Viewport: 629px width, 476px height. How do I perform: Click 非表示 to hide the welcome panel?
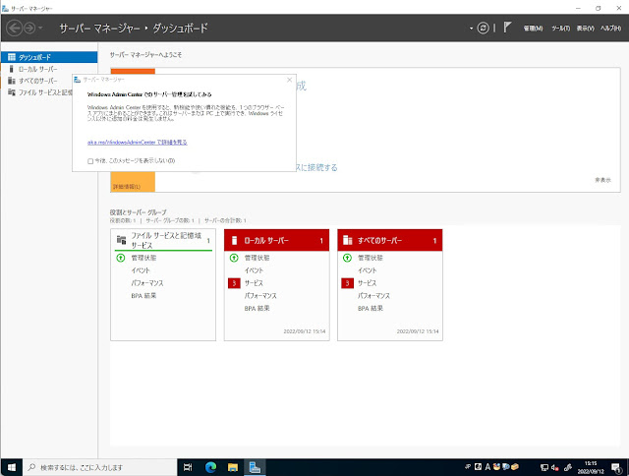602,180
